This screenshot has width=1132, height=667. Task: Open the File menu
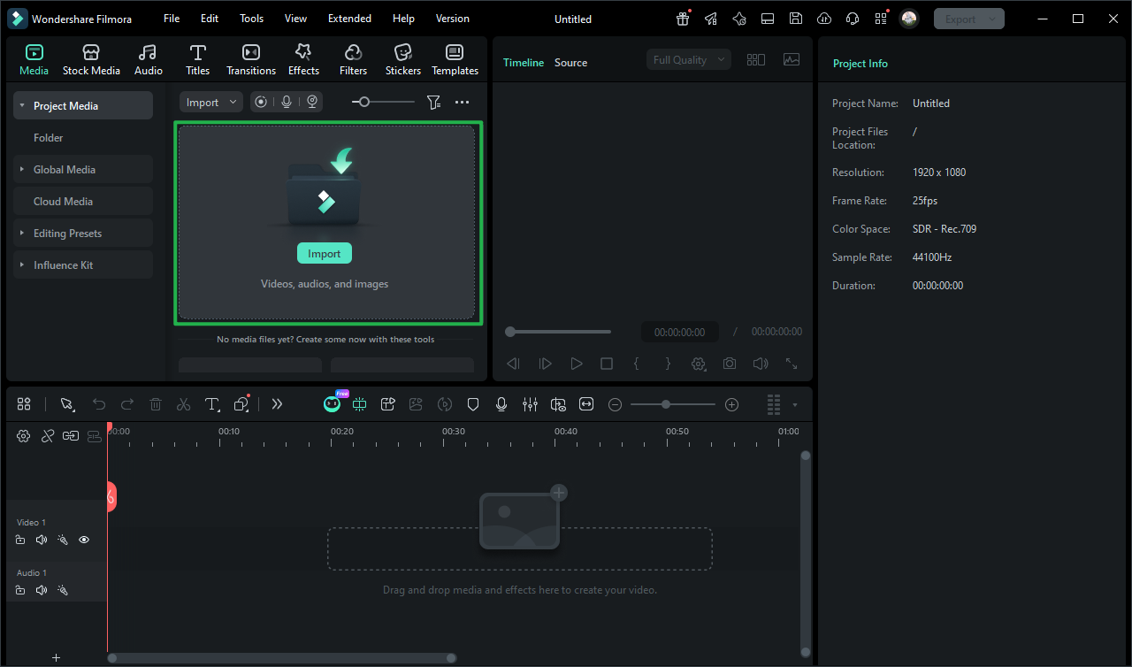(172, 19)
